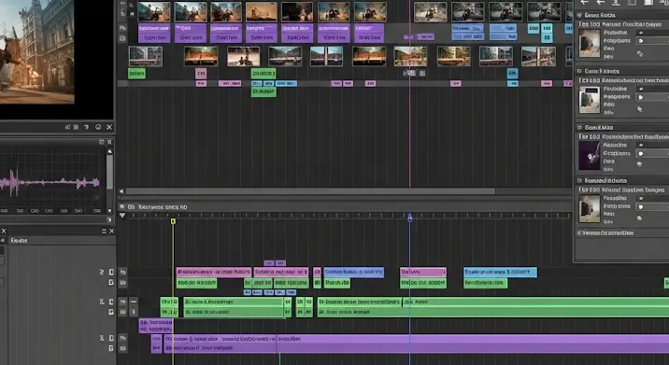Viewport: 669px width, 365px height.
Task: Toggle the white-knob switch in the second right-panel section
Action: click(x=640, y=97)
